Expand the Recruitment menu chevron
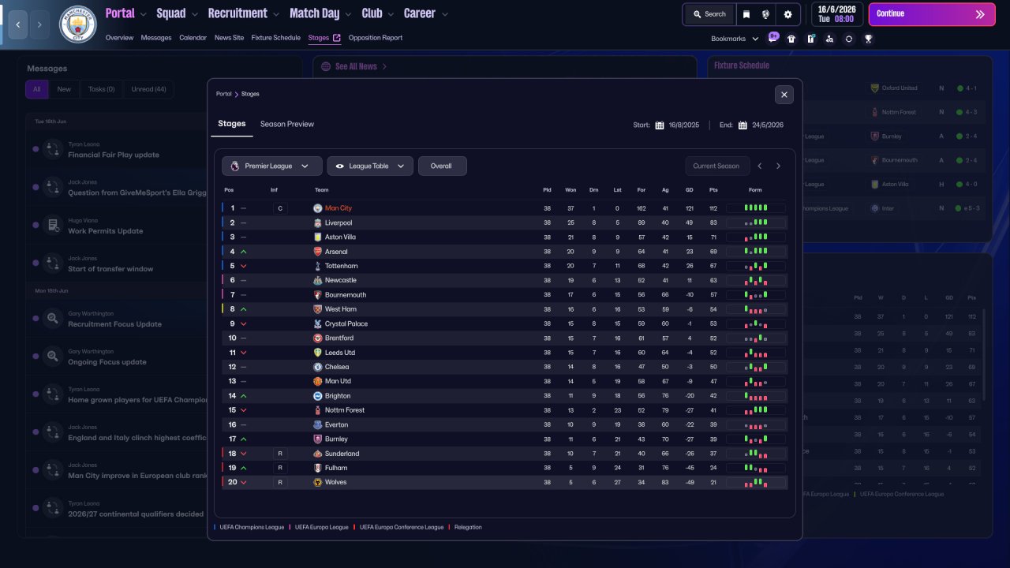Screen dimensions: 1010x568 click(275, 14)
